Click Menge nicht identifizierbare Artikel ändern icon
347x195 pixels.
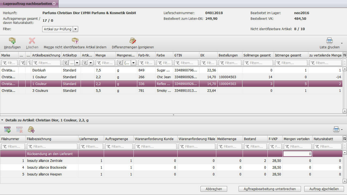pyautogui.click(x=75, y=41)
